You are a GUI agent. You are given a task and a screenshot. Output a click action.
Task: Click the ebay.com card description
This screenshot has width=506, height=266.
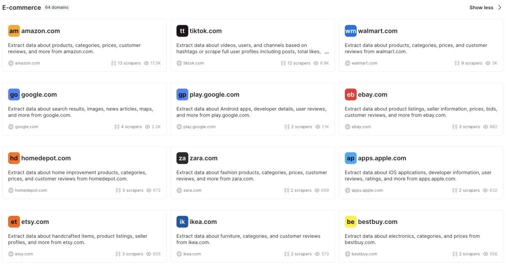[421, 112]
